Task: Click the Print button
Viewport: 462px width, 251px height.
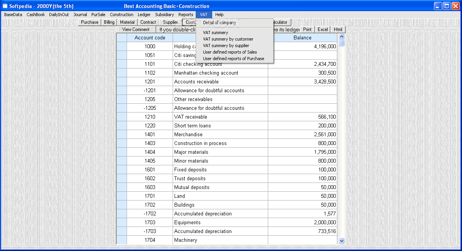Action: click(x=307, y=29)
